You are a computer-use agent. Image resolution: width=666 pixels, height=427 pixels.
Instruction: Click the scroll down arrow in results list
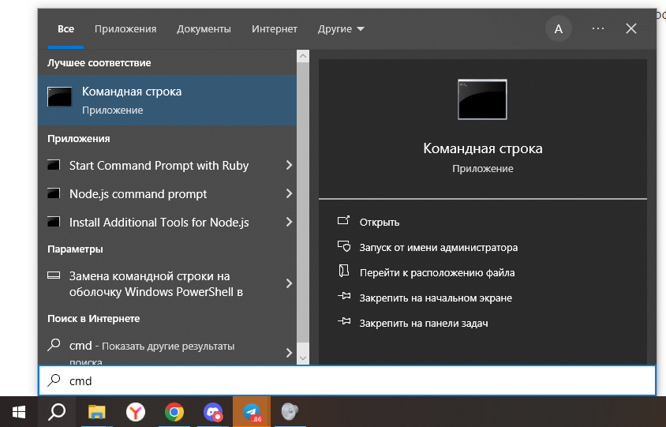coord(303,358)
